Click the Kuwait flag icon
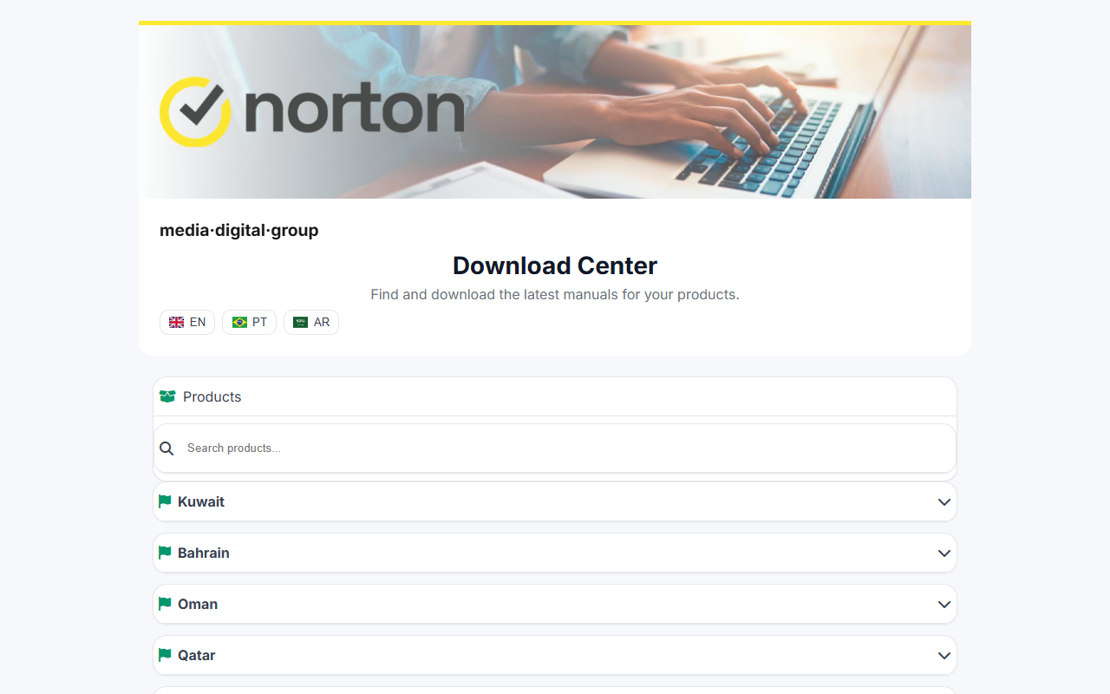The image size is (1110, 694). [165, 501]
